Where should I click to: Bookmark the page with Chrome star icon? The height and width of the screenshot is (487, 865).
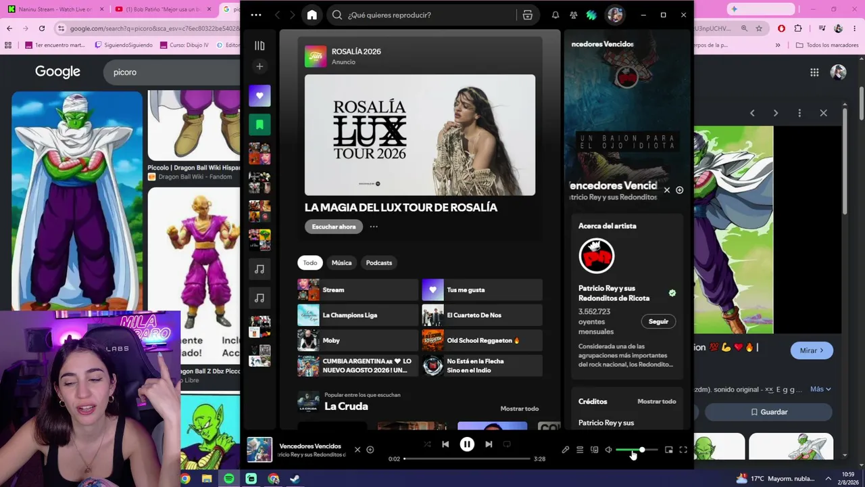click(759, 28)
